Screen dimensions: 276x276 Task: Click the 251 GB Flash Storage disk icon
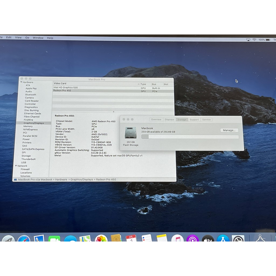point(130,133)
